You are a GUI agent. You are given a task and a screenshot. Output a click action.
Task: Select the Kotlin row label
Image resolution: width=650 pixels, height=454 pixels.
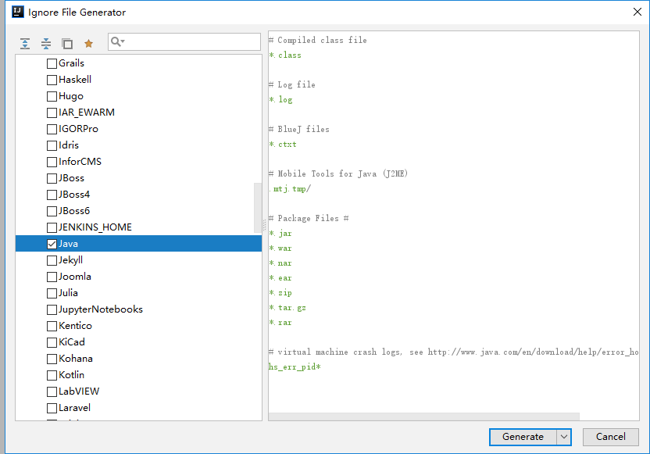click(x=71, y=375)
